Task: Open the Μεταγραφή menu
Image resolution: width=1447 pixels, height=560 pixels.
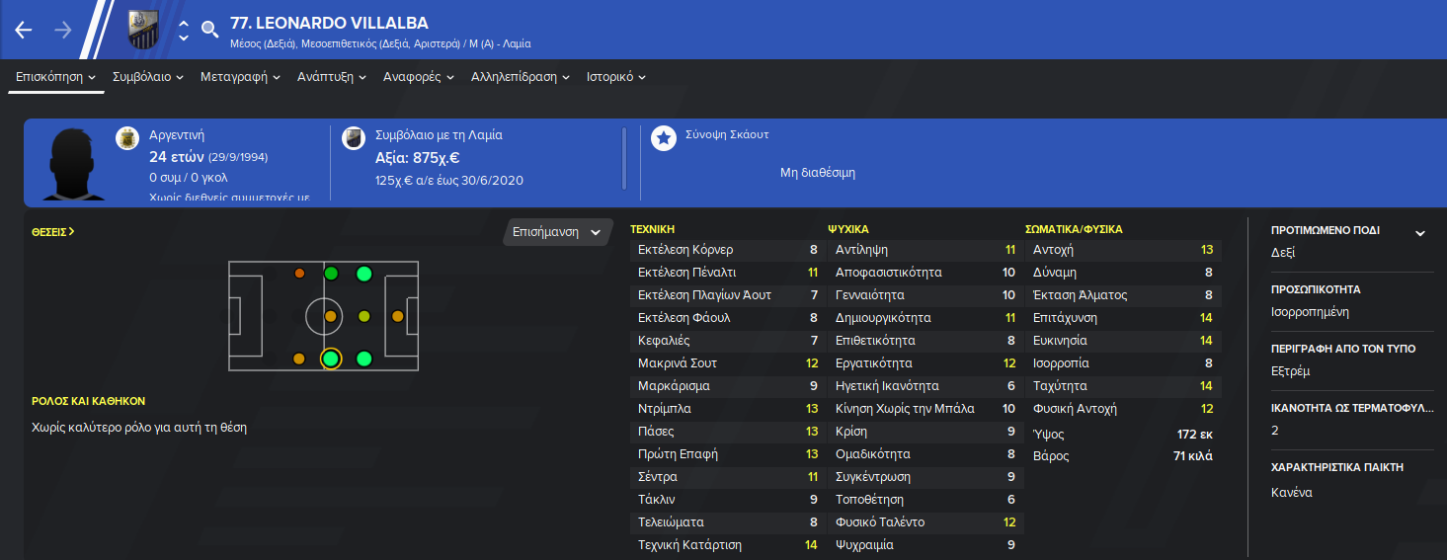Action: tap(240, 76)
